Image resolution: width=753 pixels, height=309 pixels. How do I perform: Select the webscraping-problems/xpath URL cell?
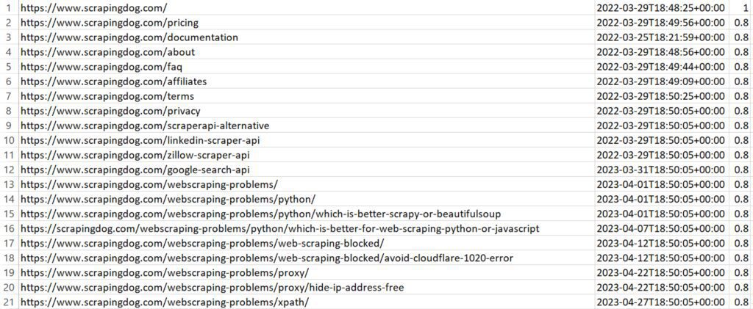coord(165,302)
